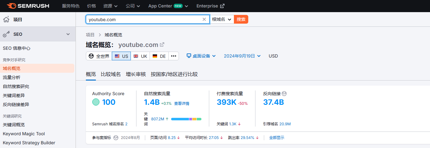Click 全部显示 link

coord(277,137)
